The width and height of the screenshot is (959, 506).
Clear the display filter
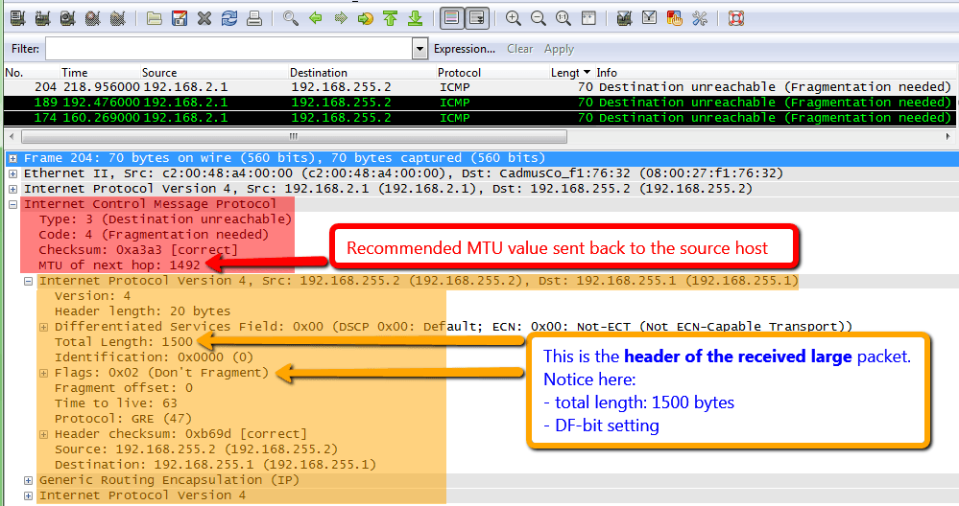point(520,49)
